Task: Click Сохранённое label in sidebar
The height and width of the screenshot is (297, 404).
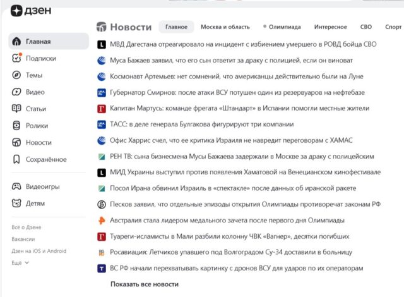Action: pos(46,159)
